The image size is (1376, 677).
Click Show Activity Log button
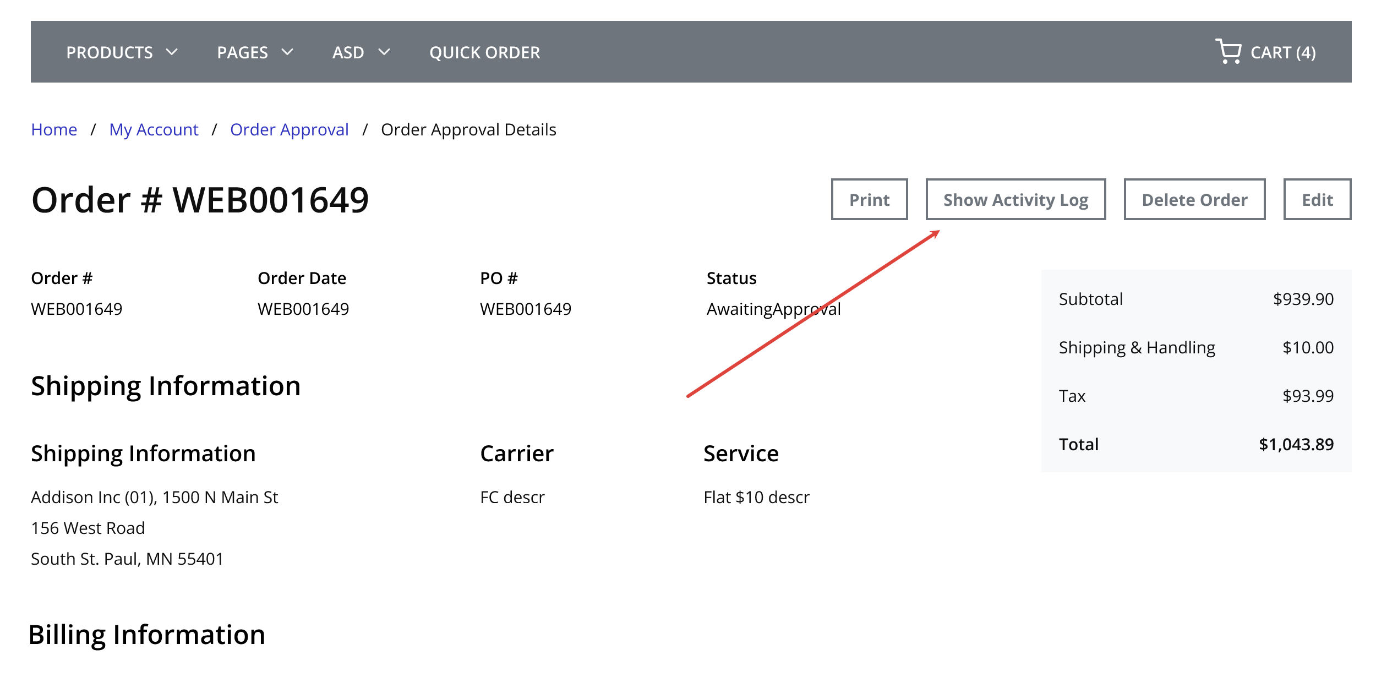[1015, 199]
